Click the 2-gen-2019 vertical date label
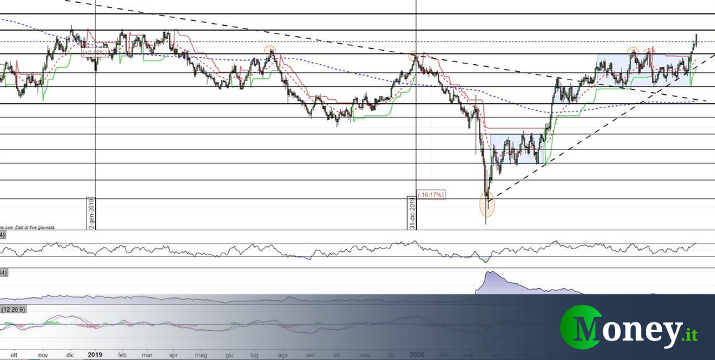 click(90, 213)
